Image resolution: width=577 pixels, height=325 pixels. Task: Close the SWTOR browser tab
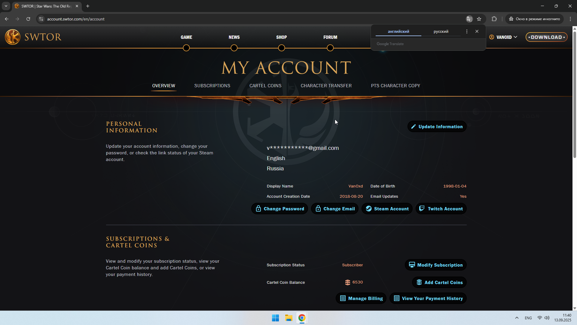77,6
